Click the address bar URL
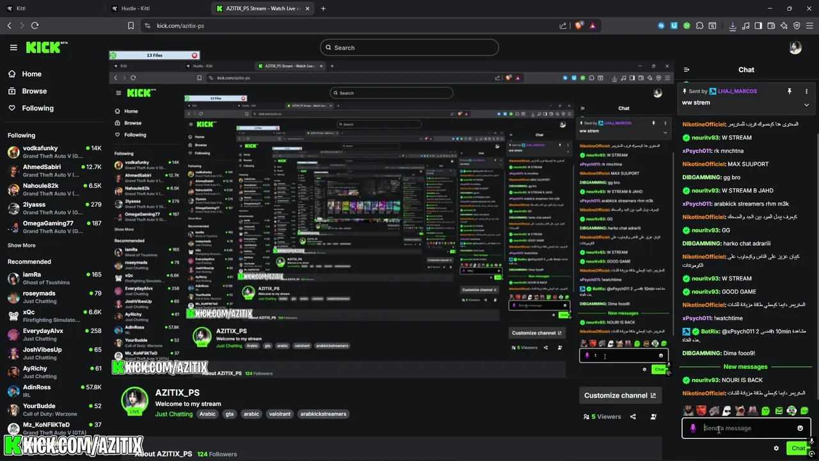This screenshot has height=461, width=819. coord(180,26)
